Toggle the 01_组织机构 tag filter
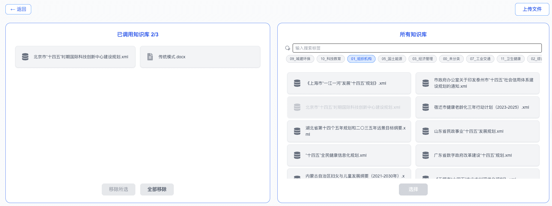This screenshot has width=552, height=206. (x=361, y=59)
